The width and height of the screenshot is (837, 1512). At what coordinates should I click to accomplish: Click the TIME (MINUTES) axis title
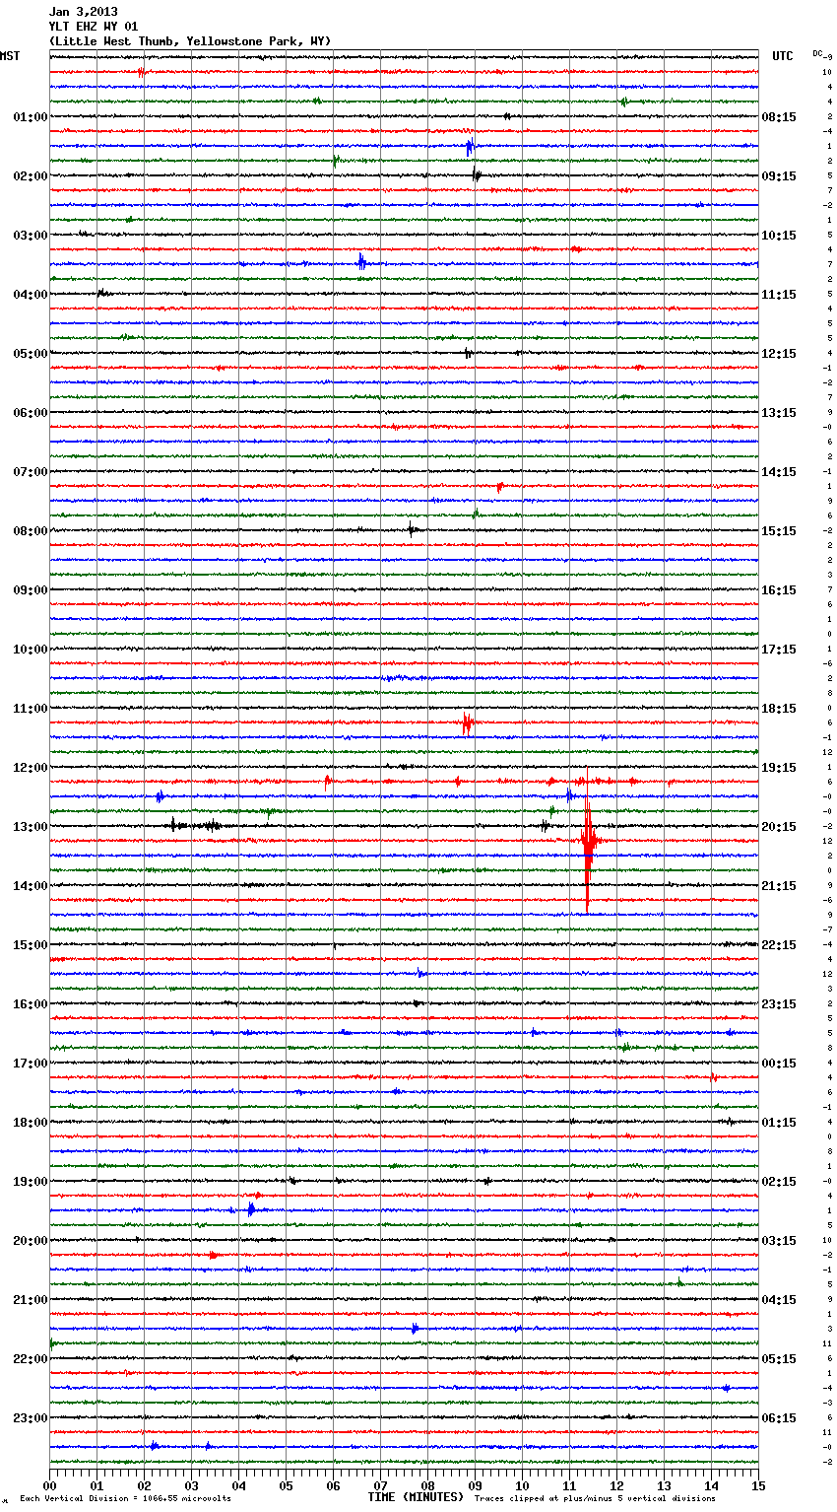tap(416, 1497)
